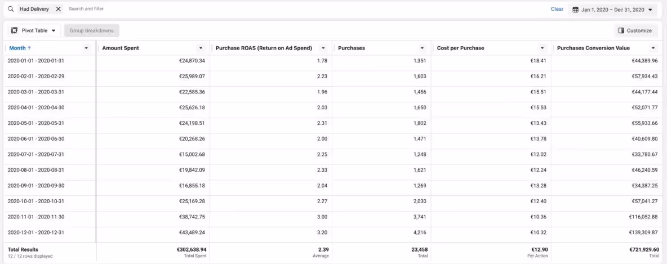Click the Purchase ROAS column header text
Image resolution: width=667 pixels, height=264 pixels.
pos(264,48)
